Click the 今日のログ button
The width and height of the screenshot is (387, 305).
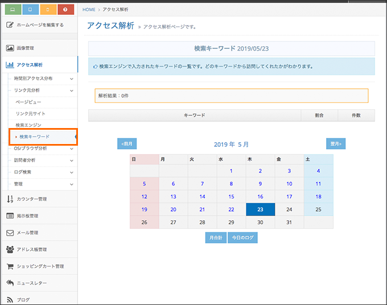[242, 238]
